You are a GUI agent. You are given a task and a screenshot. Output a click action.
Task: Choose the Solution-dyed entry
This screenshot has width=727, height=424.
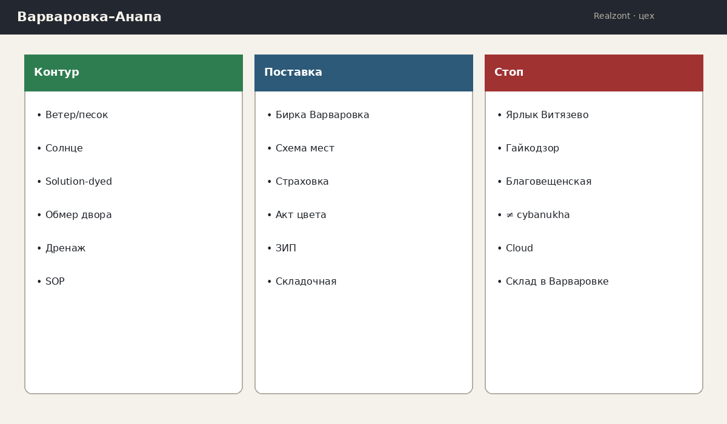click(74, 182)
